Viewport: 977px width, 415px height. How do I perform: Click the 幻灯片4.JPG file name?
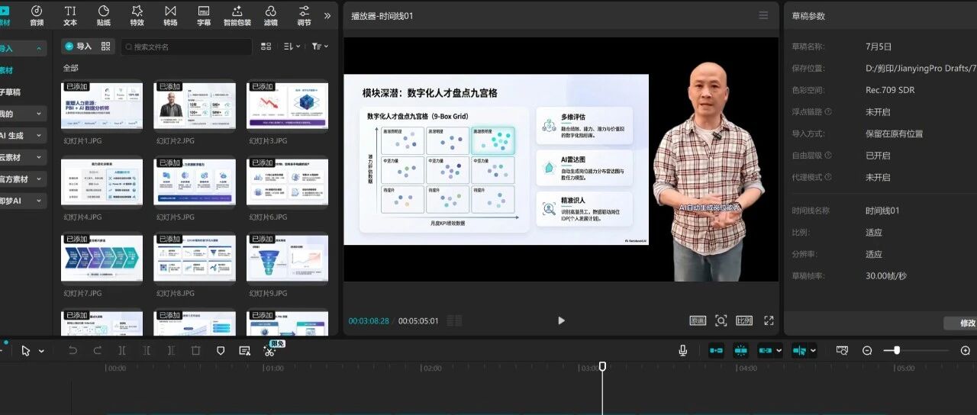coord(83,217)
